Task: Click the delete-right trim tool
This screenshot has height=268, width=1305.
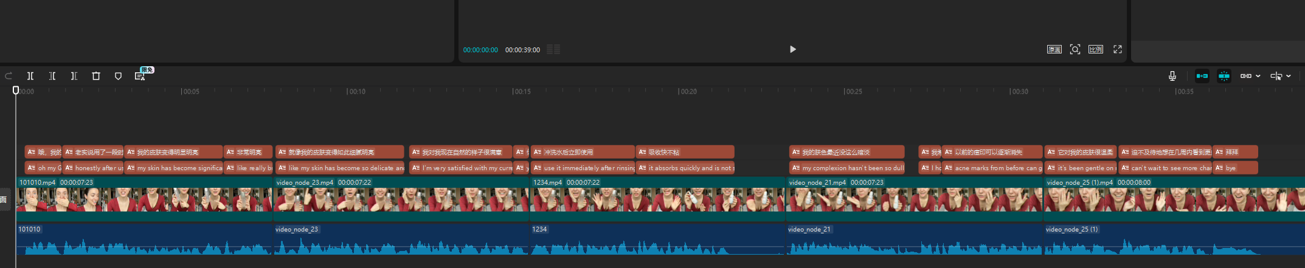Action: coord(74,76)
